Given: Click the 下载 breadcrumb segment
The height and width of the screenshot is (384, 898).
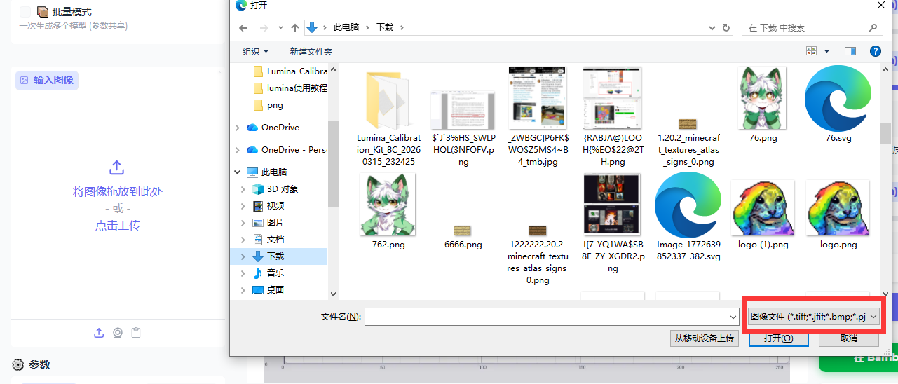Looking at the screenshot, I should [x=385, y=27].
